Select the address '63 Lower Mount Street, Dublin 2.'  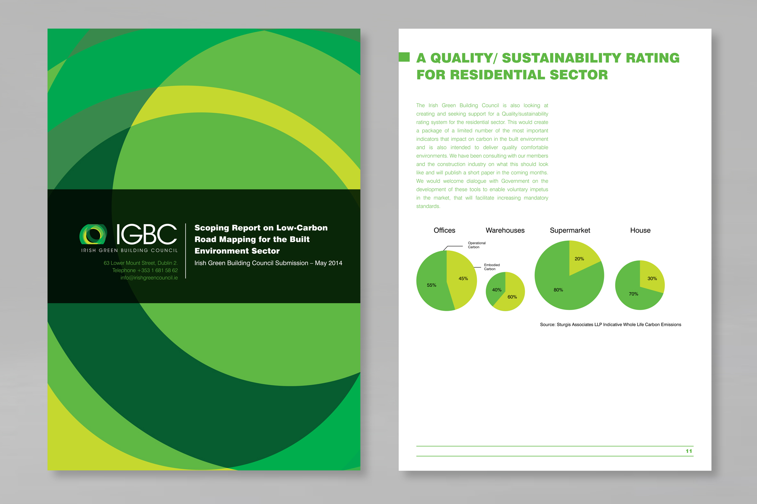point(140,263)
